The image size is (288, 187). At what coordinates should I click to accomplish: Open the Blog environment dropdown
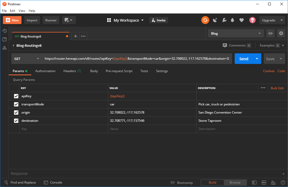tap(236, 33)
